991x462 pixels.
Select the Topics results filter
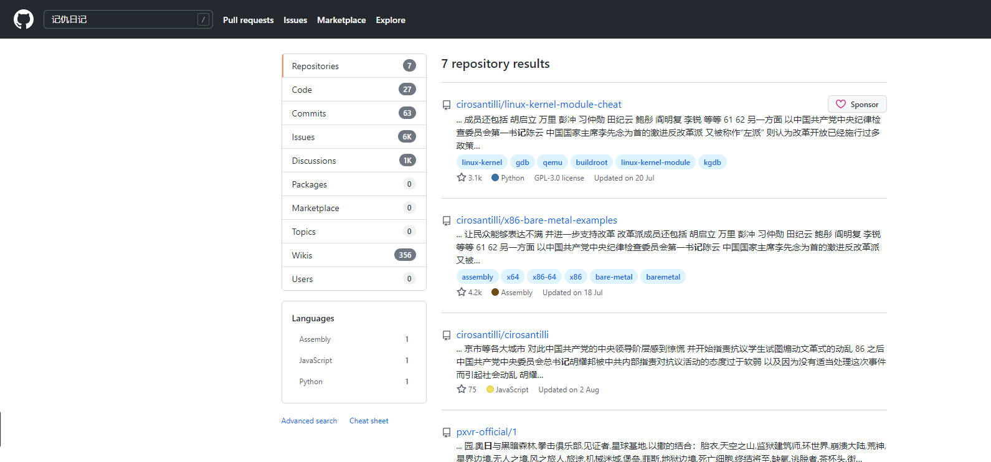click(354, 232)
